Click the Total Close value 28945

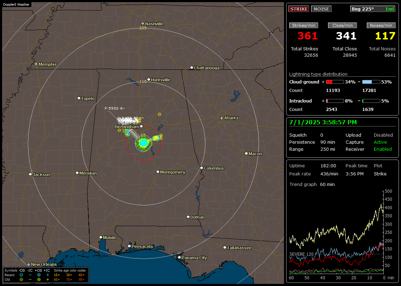click(350, 55)
